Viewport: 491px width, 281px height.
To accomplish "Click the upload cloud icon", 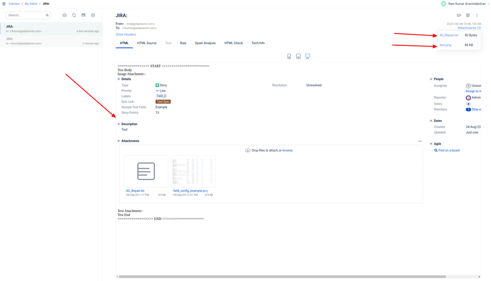I will (x=247, y=151).
